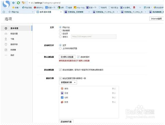Viewport: 165px width, 125px height.
Task: Open the 收藏 favorites dropdown arrow
Action: click(20, 7)
